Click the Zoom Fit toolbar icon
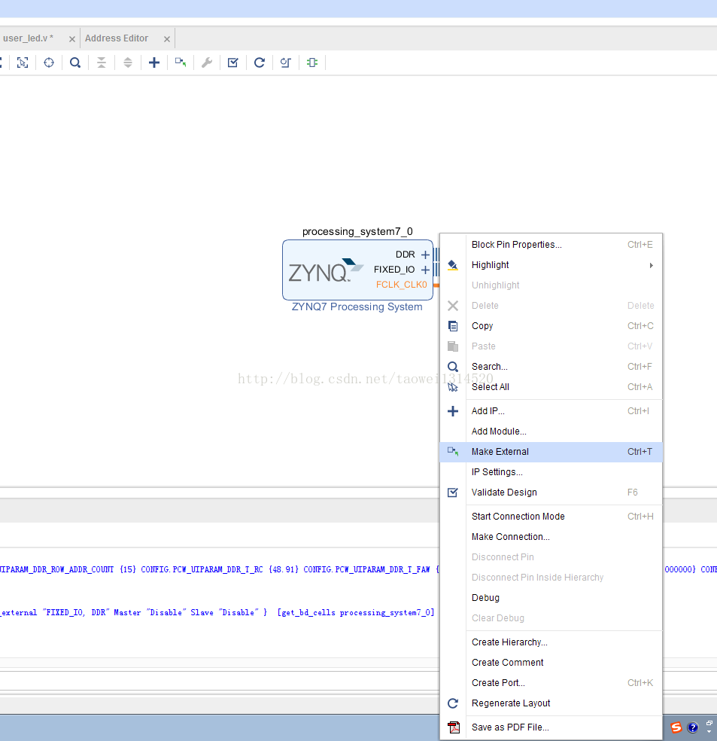717x741 pixels. pos(1,63)
